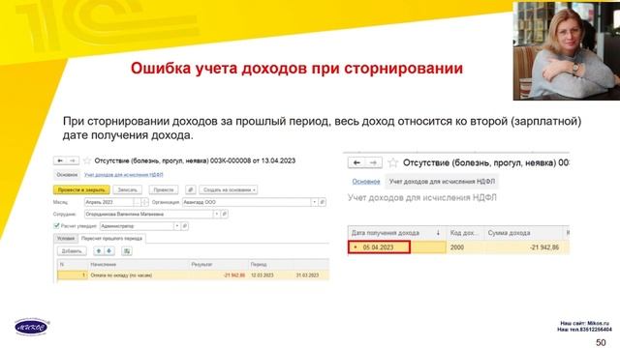
Task: Move row up with the up arrow
Action: [x=99, y=251]
